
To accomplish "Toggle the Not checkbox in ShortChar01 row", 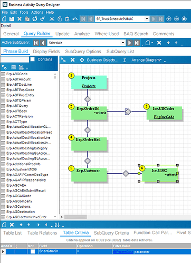I will (x=33, y=251).
